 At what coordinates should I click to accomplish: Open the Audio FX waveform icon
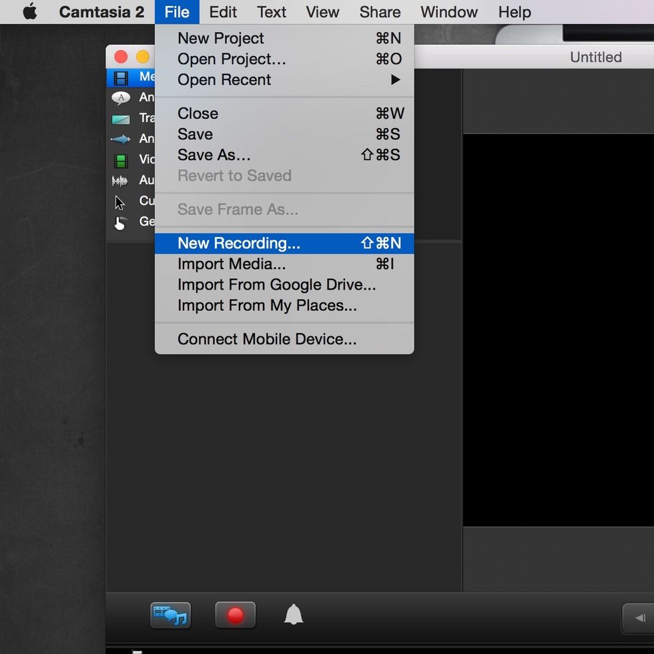(120, 181)
